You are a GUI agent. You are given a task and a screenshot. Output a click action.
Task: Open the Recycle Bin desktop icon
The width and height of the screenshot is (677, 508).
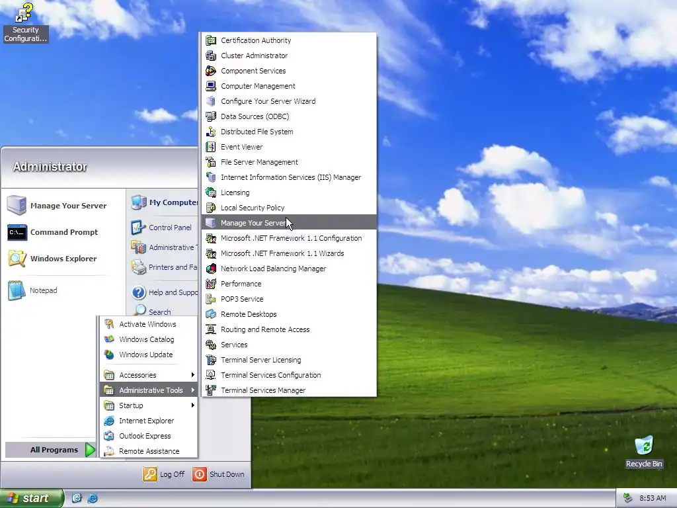(644, 451)
